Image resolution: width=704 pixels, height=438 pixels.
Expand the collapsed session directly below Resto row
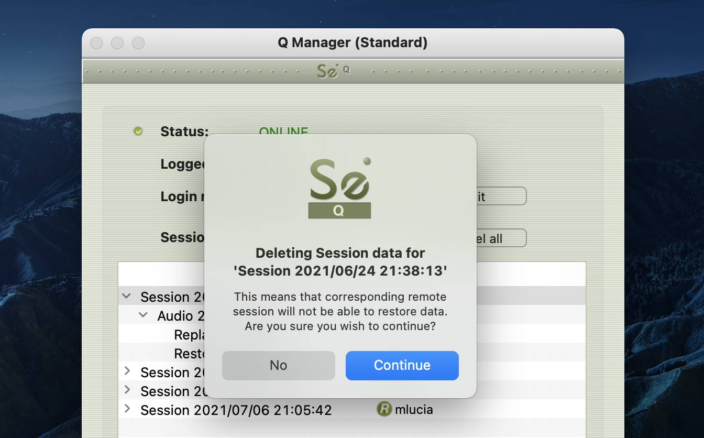coord(127,371)
